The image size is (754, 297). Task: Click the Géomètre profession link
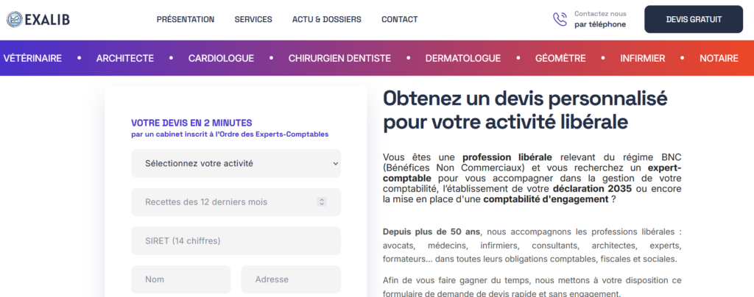[x=560, y=58]
